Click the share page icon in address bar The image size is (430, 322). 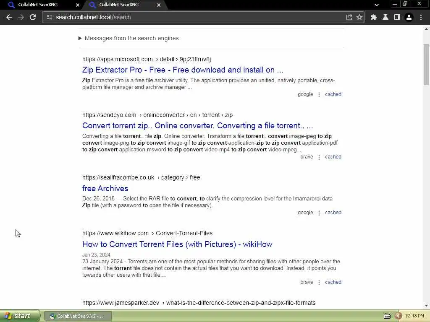tap(349, 17)
